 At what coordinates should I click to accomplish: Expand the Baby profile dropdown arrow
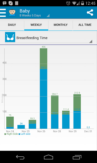pyautogui.click(x=48, y=16)
